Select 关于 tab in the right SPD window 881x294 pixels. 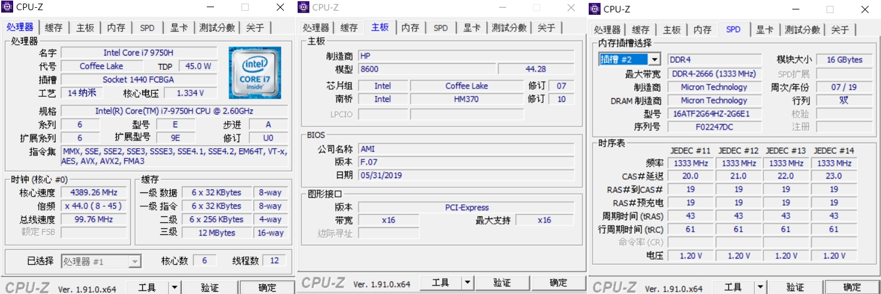click(x=840, y=30)
